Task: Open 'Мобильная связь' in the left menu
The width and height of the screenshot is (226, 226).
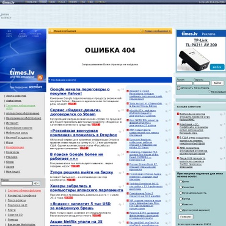Action: pos(17,133)
